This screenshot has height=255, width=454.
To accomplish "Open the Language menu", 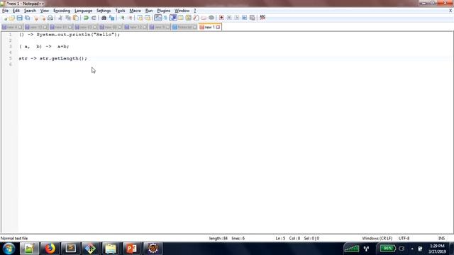I will point(84,11).
